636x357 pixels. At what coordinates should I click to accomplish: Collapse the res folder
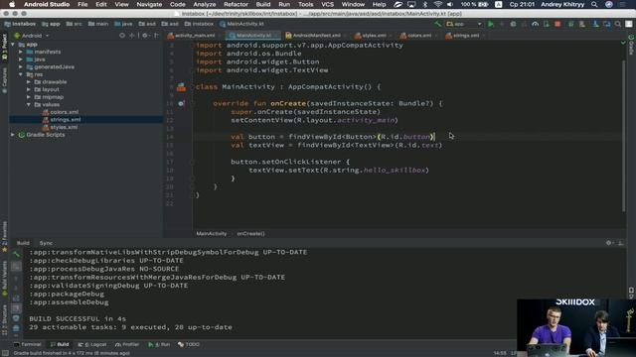point(21,74)
